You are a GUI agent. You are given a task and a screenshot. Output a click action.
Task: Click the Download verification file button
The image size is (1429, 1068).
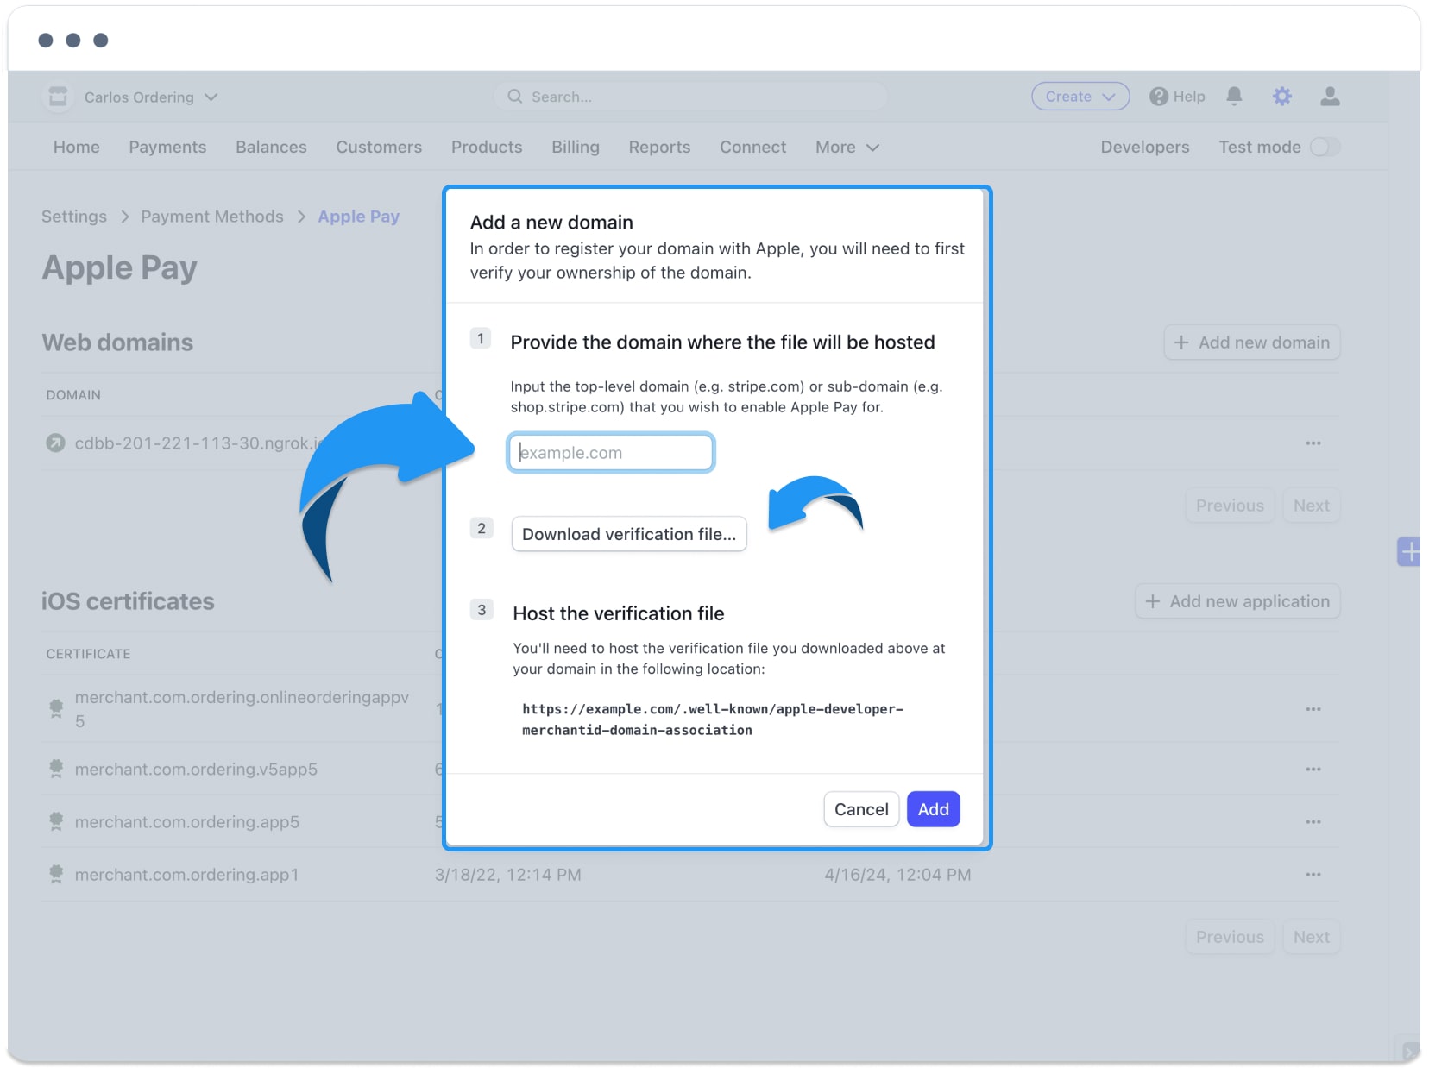pos(629,534)
